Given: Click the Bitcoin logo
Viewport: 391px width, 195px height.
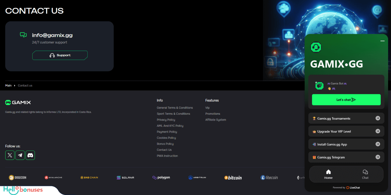Looking at the screenshot, I should click(x=233, y=178).
